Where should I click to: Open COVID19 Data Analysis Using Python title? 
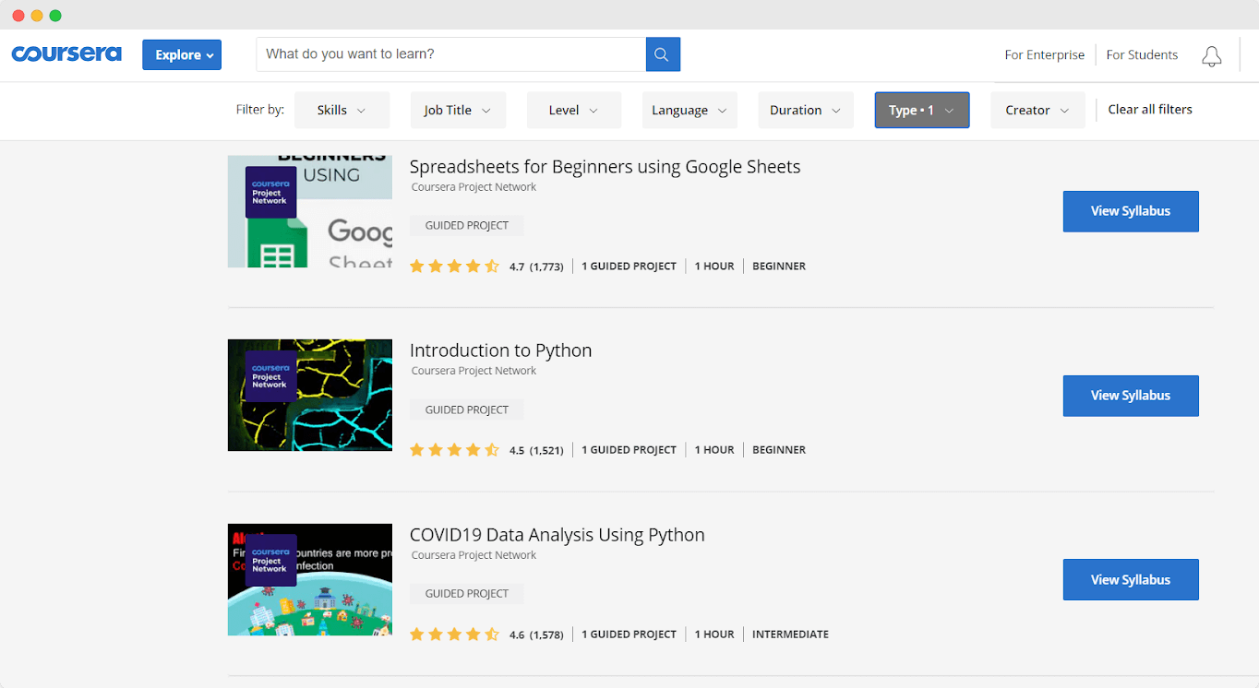click(557, 535)
